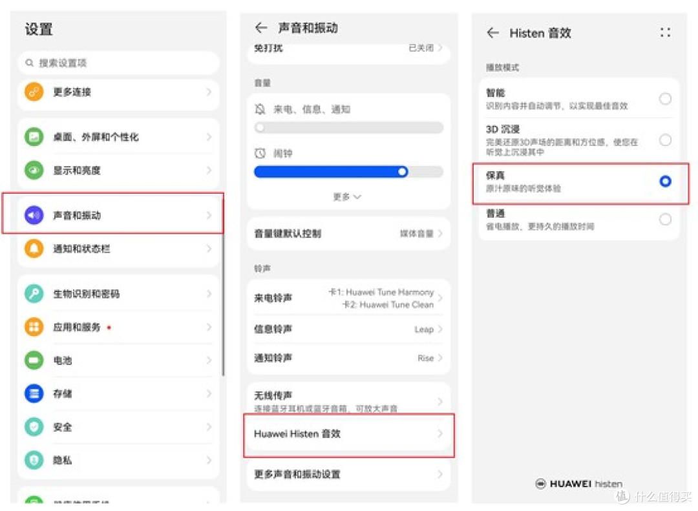Click the 通知铃声 label

tap(273, 358)
